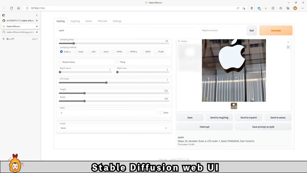Click the Interrupt button
This screenshot has width=307, height=173.
coord(204,127)
